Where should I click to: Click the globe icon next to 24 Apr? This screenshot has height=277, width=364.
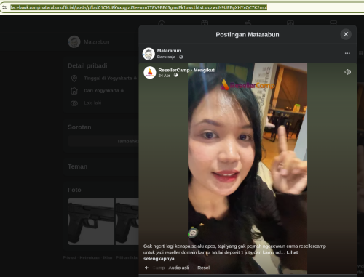[175, 76]
